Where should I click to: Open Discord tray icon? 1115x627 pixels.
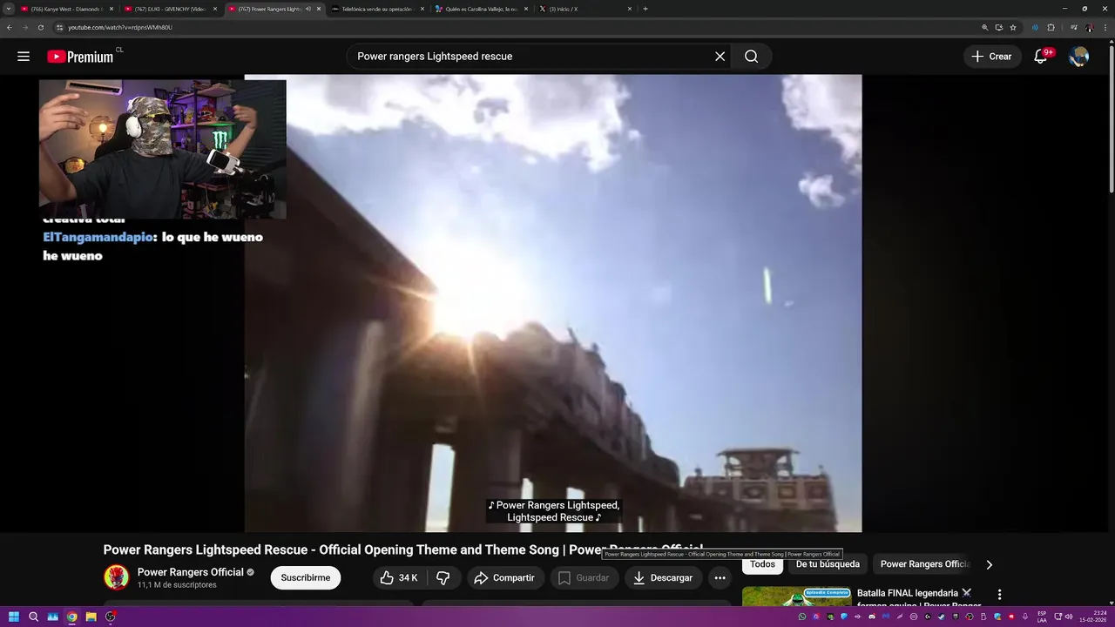click(872, 617)
